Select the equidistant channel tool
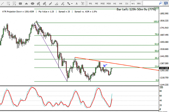The image size is (169, 112). coord(38,4)
